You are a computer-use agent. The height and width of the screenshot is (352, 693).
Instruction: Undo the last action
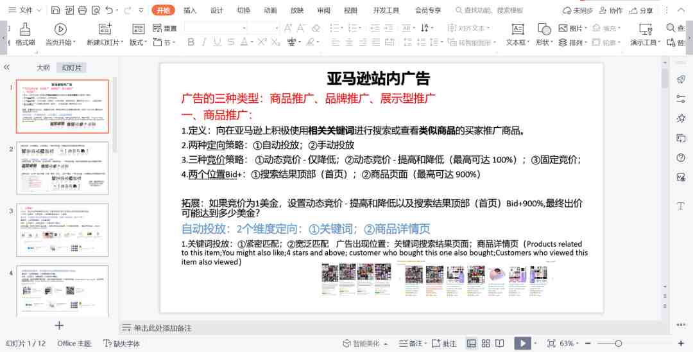coord(109,10)
